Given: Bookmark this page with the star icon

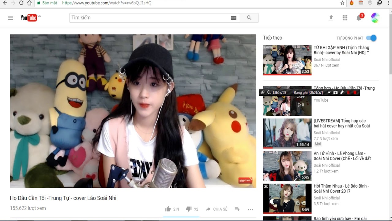Looking at the screenshot, I should [342, 3].
